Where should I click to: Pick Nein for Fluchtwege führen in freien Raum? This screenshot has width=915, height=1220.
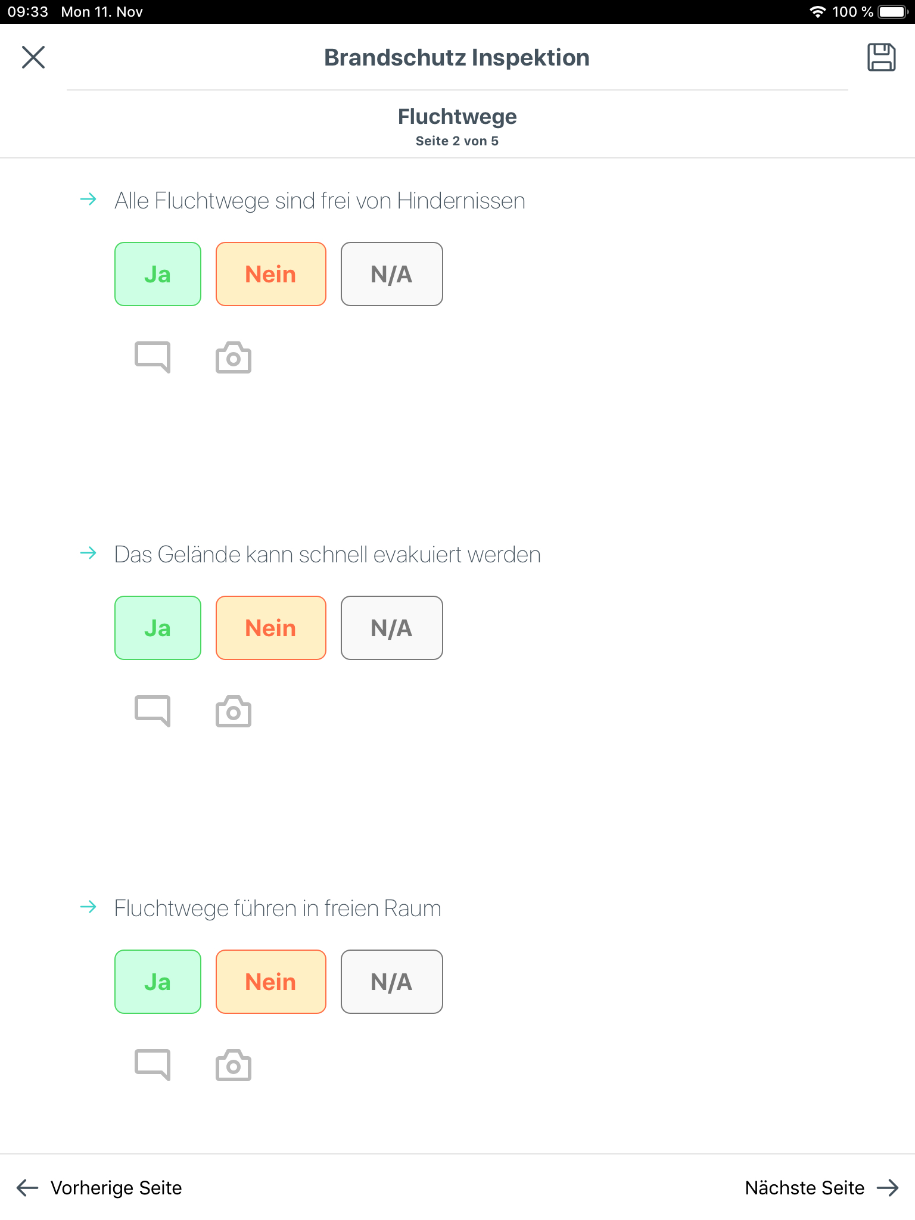coord(271,982)
